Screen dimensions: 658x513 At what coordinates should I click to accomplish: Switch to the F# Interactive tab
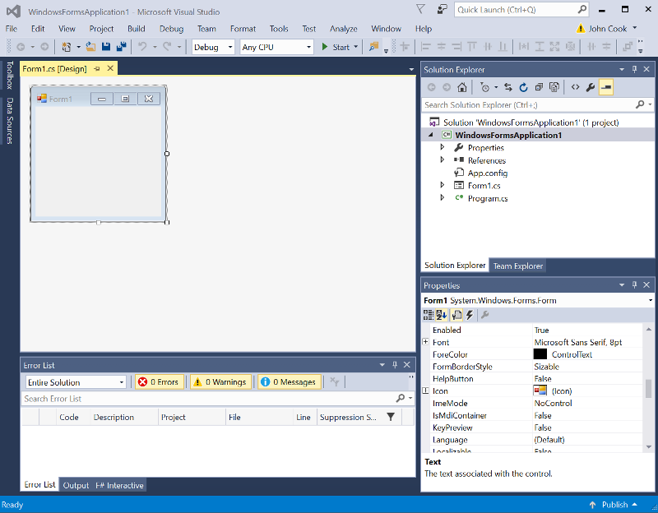(119, 485)
